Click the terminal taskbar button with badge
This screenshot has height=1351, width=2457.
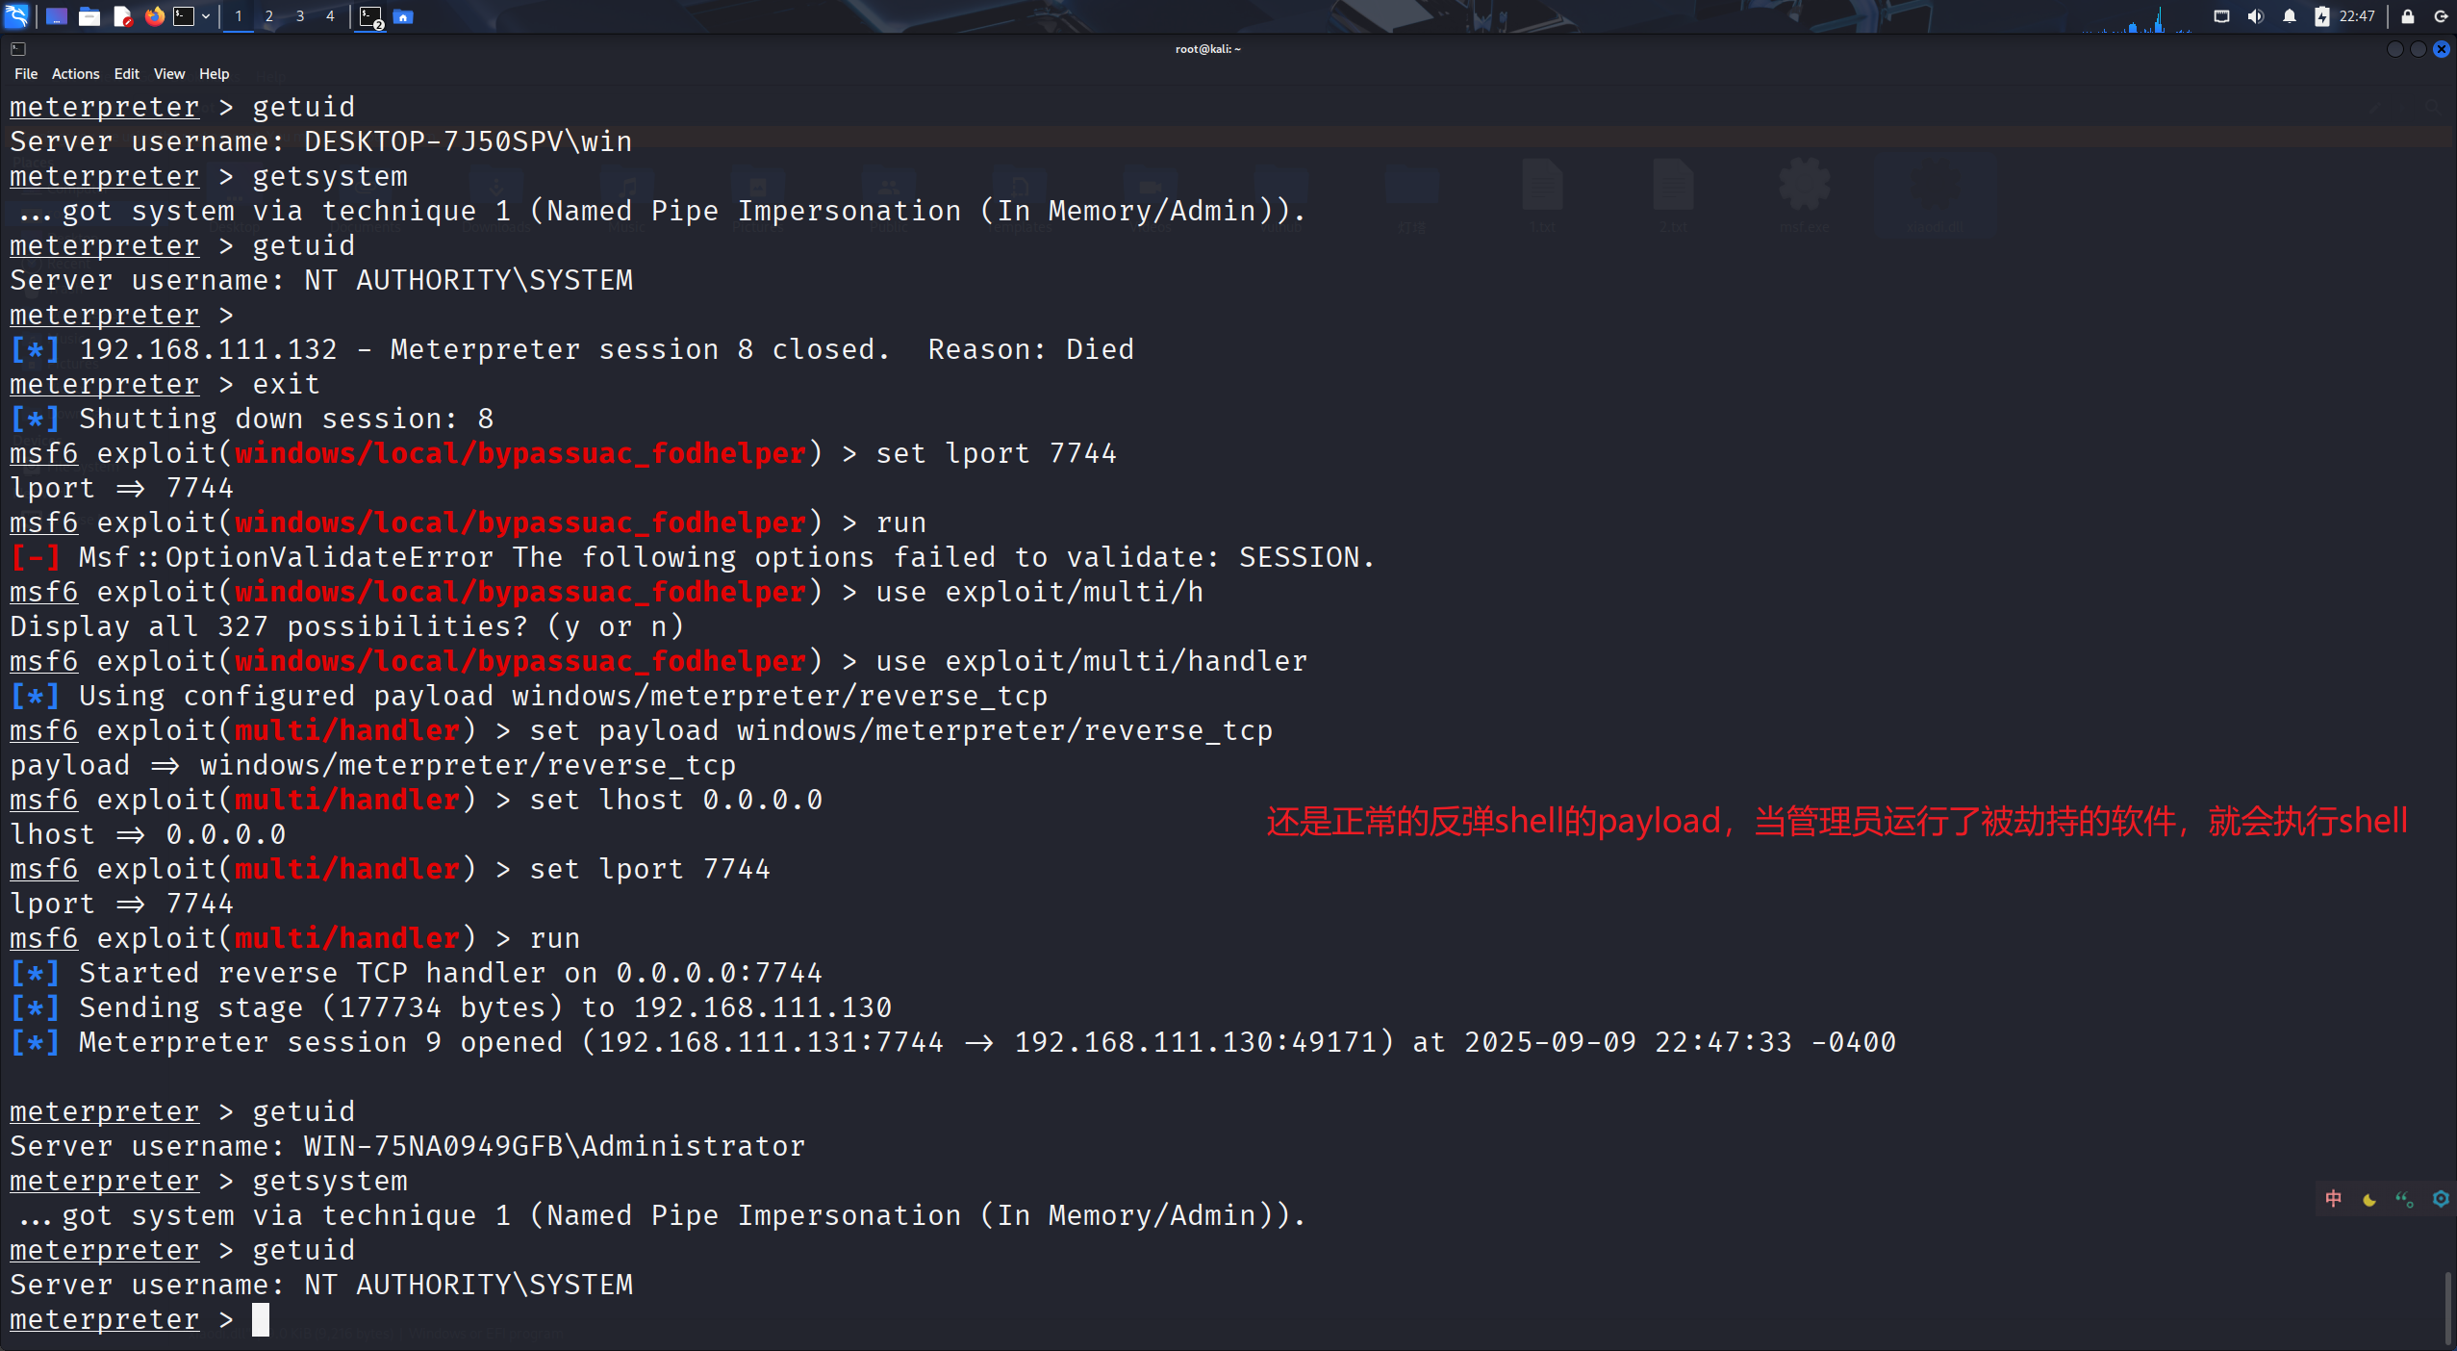point(371,16)
